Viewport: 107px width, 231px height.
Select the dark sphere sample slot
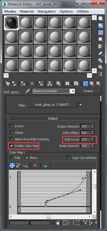tap(11, 23)
